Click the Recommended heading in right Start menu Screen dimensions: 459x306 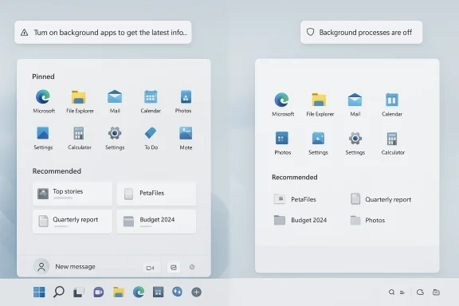295,177
